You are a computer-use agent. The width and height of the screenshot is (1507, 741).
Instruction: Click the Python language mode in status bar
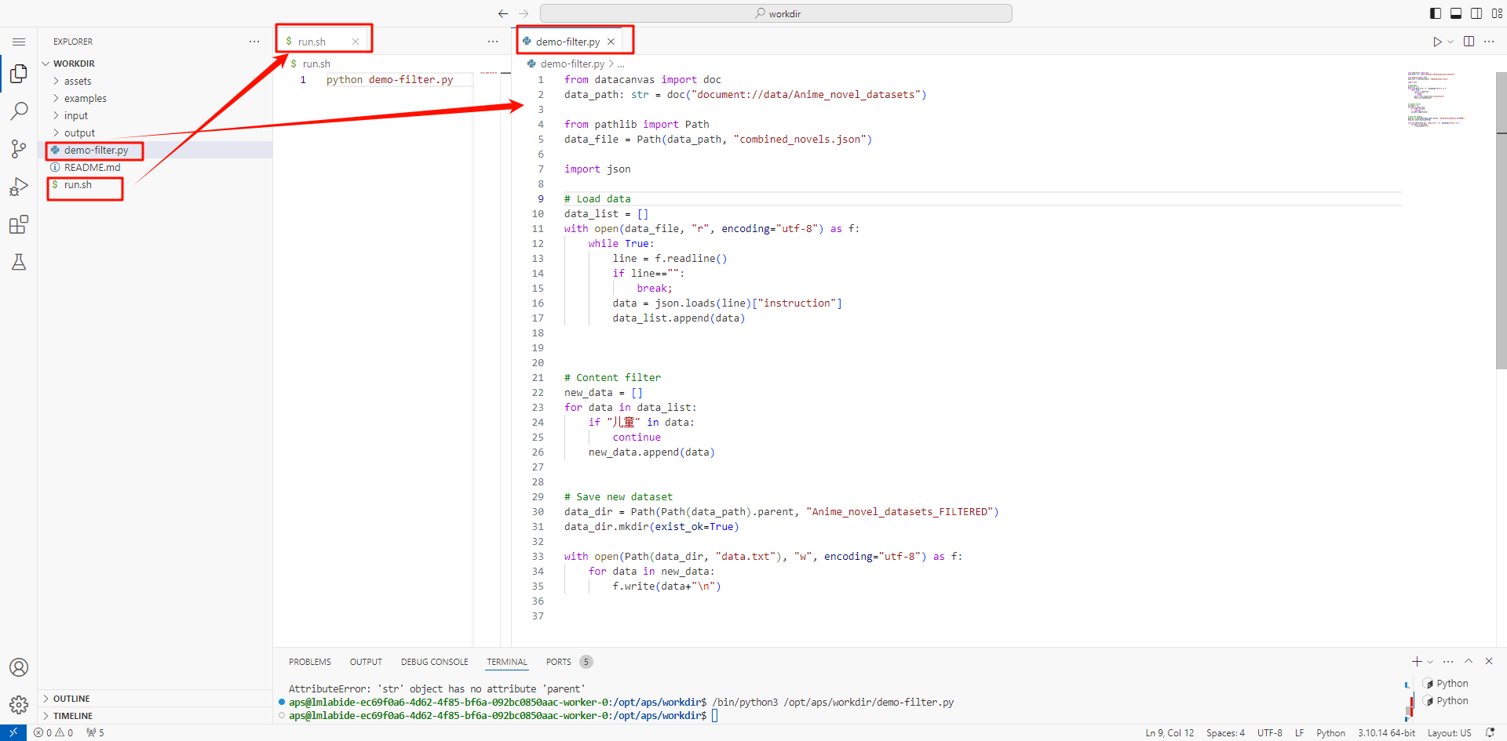[1330, 733]
